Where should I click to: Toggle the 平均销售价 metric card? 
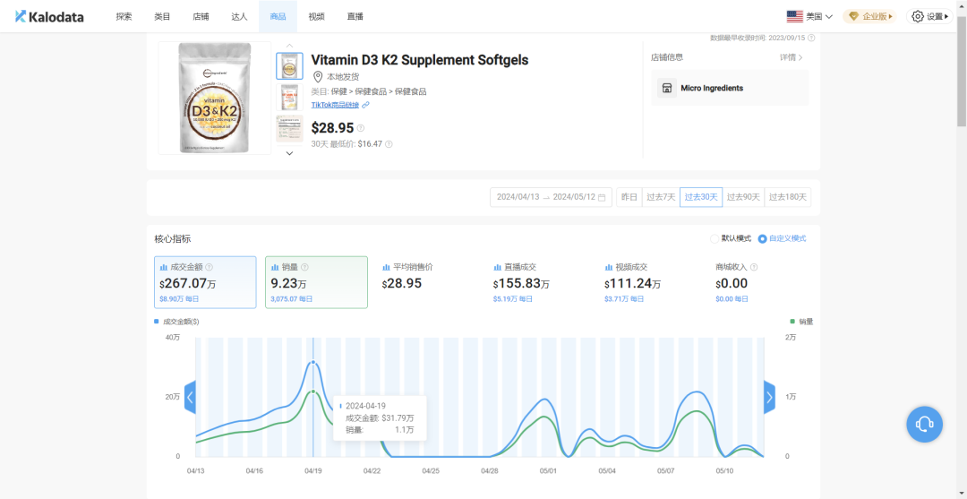(428, 282)
